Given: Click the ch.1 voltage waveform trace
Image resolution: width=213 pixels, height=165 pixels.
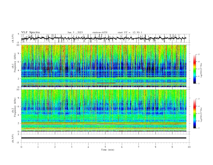Looking at the screenshot, I should pyautogui.click(x=104, y=38).
